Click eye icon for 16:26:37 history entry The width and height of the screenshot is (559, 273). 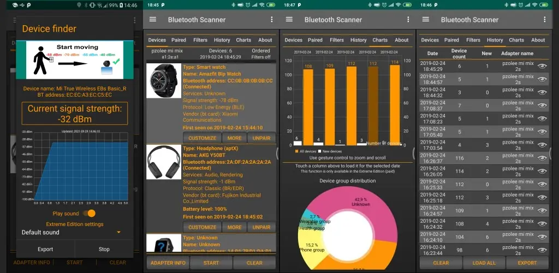pyautogui.click(x=542, y=158)
